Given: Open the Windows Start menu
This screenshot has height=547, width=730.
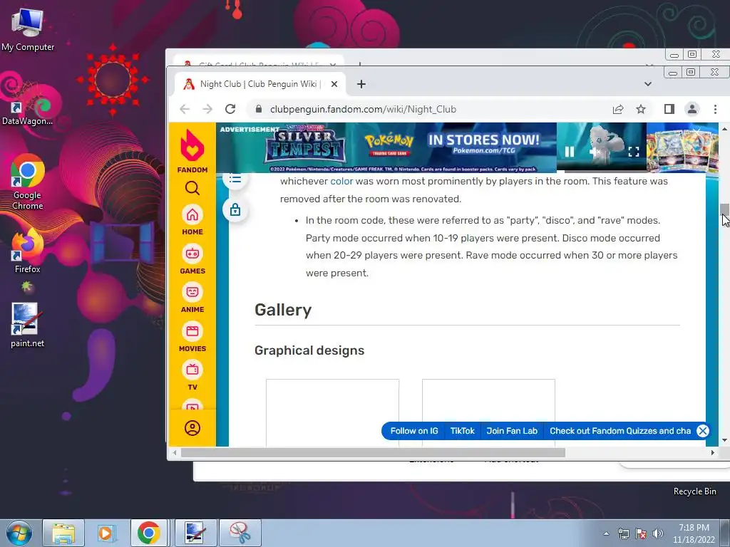Looking at the screenshot, I should tap(19, 533).
